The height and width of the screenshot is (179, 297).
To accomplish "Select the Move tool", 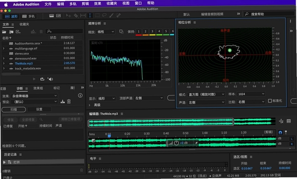I will 68,16.
